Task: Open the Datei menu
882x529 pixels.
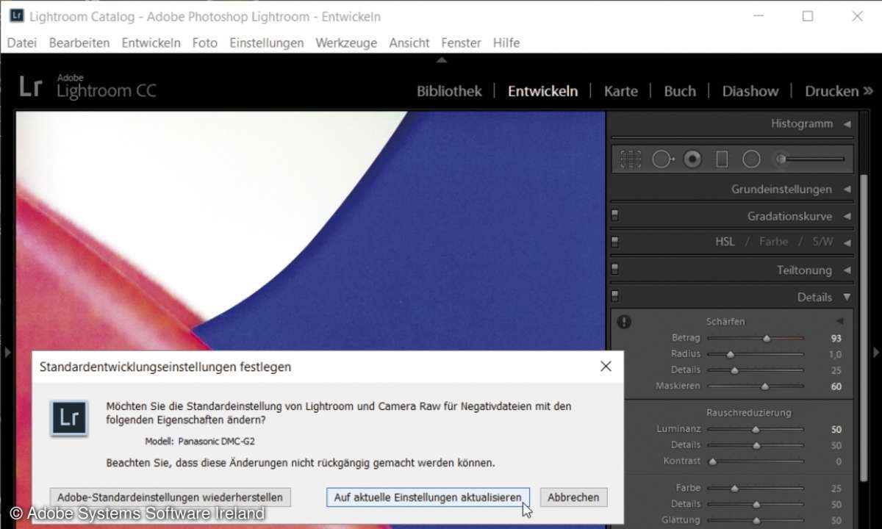Action: pyautogui.click(x=22, y=43)
